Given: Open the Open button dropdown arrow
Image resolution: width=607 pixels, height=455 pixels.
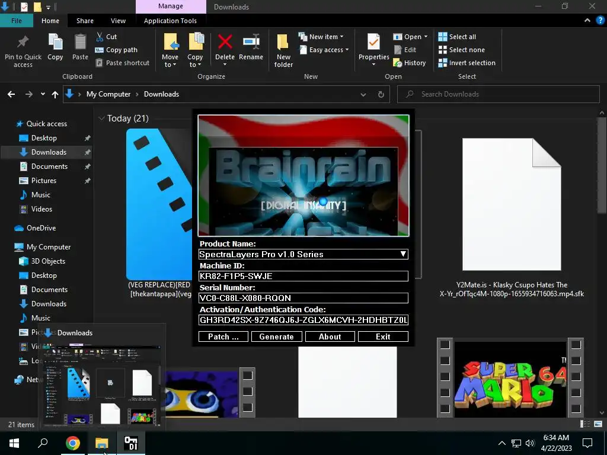Looking at the screenshot, I should pos(426,37).
